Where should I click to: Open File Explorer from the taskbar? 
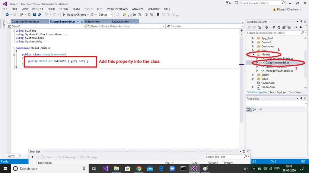pos(117,168)
